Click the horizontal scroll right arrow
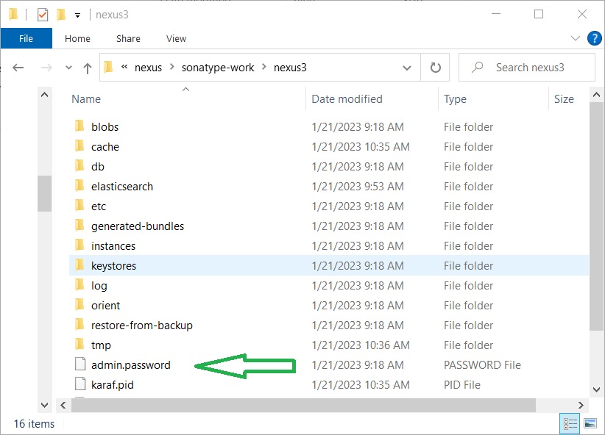 coord(581,405)
